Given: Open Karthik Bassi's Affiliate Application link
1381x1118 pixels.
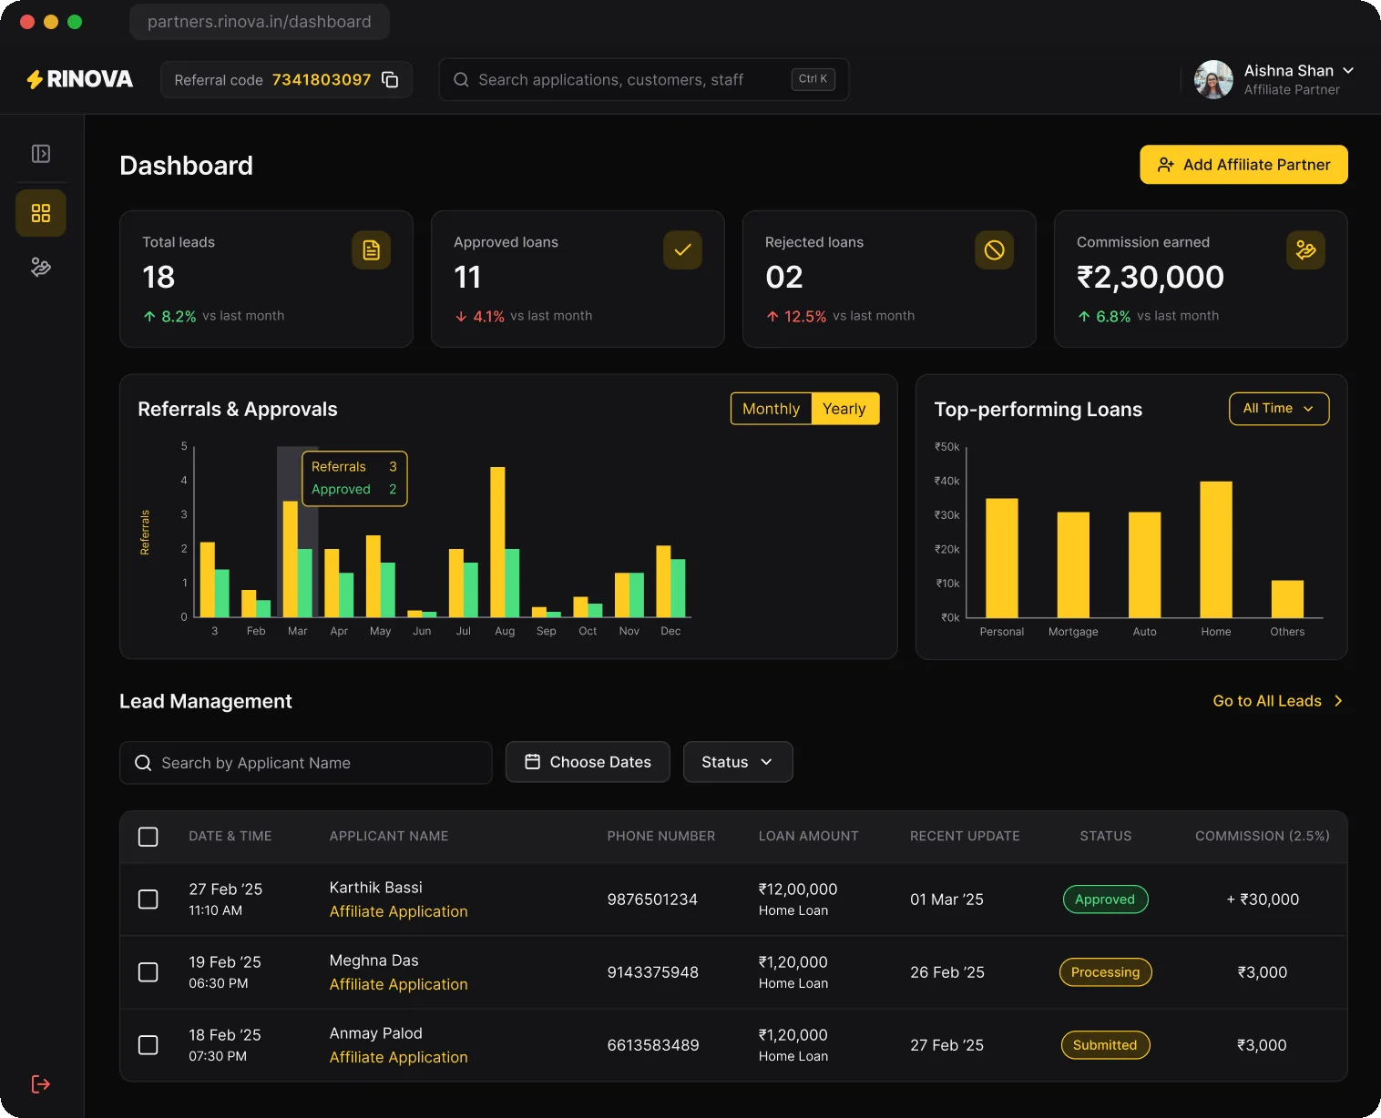Looking at the screenshot, I should click(x=398, y=911).
